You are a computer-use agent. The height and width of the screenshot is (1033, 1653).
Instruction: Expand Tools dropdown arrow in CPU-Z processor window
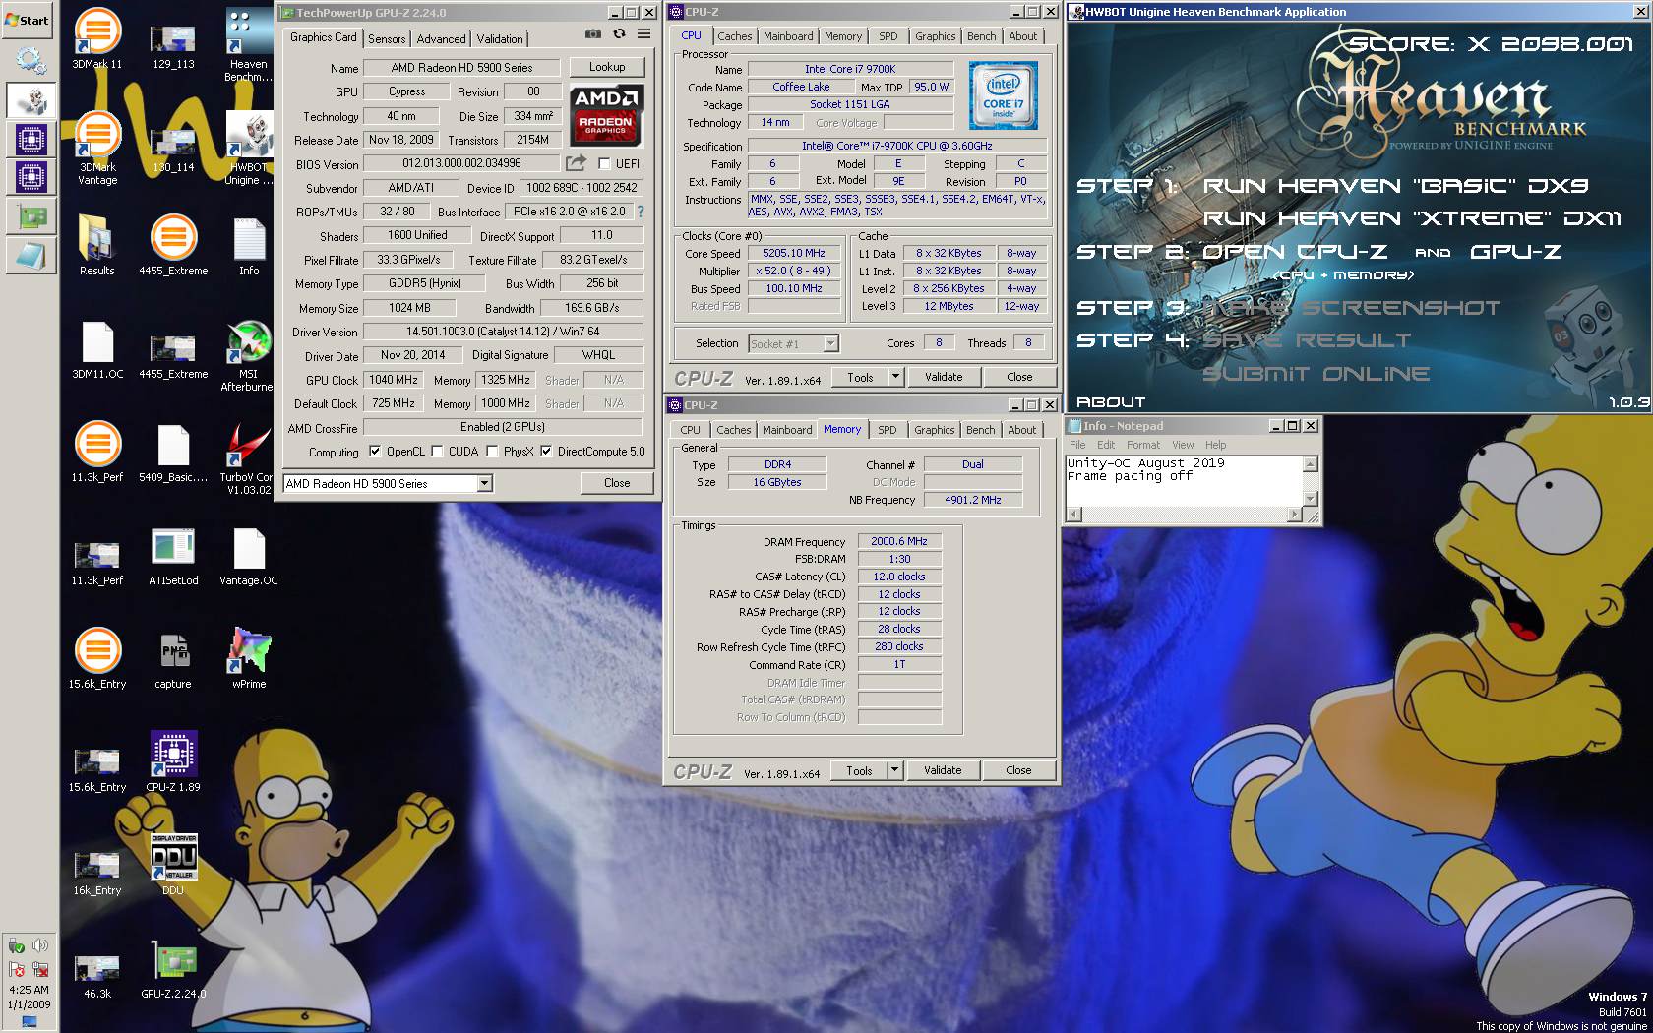tap(895, 377)
